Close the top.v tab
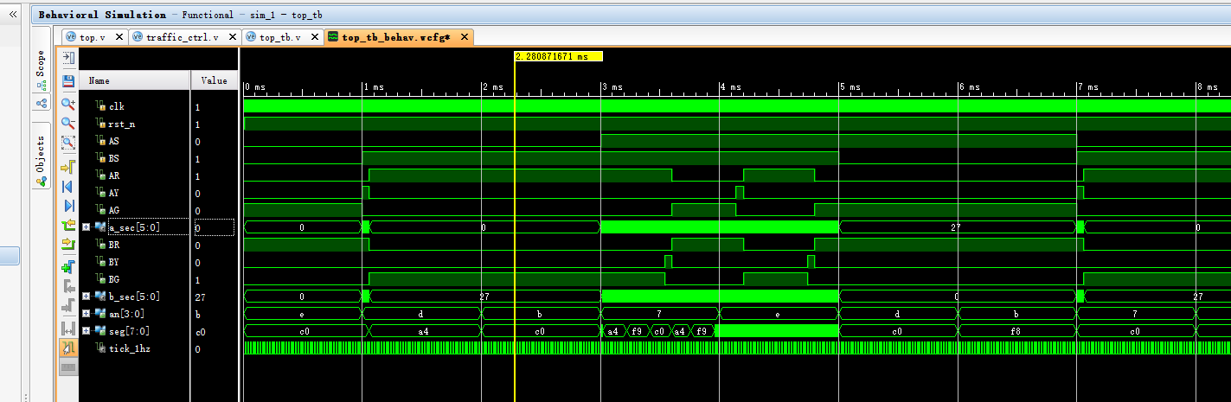The height and width of the screenshot is (402, 1231). [119, 37]
